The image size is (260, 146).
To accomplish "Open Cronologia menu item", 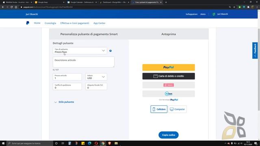I will (x=50, y=23).
